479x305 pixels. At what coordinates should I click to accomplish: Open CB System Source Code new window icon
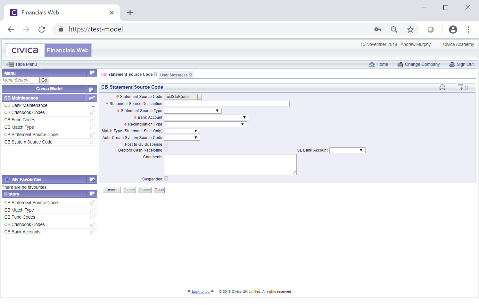pos(93,142)
